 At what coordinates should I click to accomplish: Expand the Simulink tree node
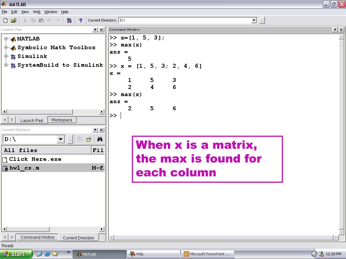[6, 56]
